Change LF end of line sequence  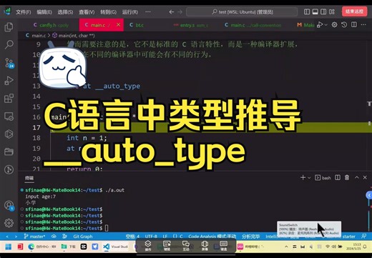coord(165,237)
